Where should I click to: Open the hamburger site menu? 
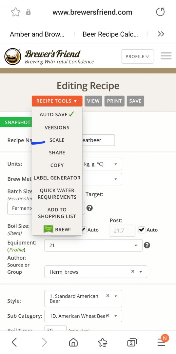coord(166,56)
